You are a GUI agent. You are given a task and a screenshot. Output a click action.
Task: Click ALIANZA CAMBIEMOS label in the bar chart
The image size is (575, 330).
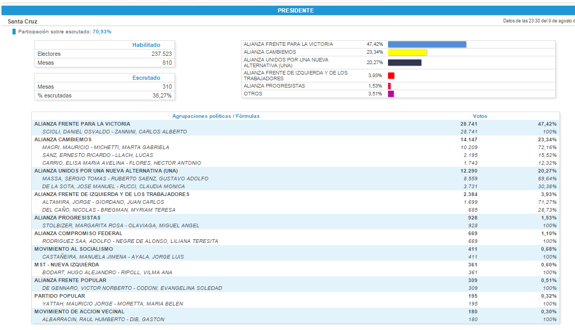[x=270, y=52]
